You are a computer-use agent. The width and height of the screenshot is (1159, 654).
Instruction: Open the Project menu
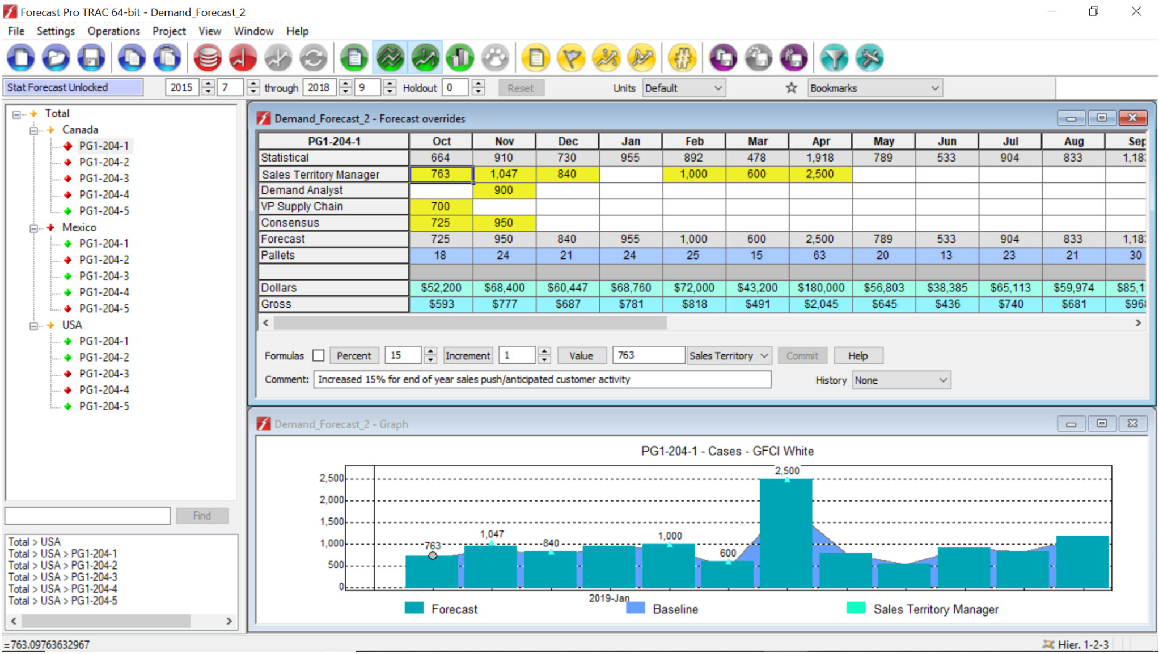[168, 31]
